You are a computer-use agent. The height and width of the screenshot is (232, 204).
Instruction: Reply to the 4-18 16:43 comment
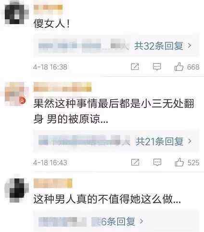point(157,163)
